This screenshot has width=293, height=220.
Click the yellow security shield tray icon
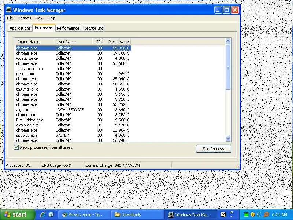pyautogui.click(x=252, y=214)
